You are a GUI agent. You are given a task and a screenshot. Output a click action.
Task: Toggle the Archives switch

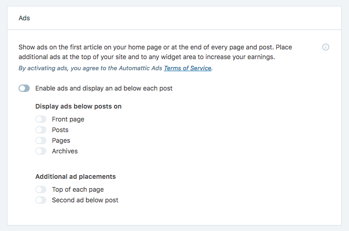pyautogui.click(x=41, y=151)
